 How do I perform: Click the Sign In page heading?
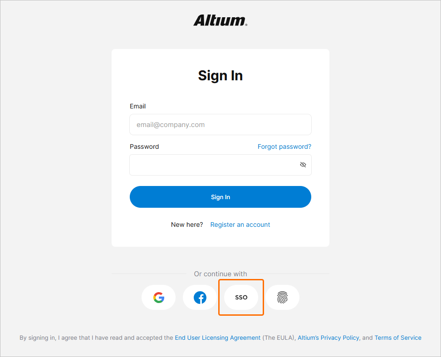pos(220,76)
